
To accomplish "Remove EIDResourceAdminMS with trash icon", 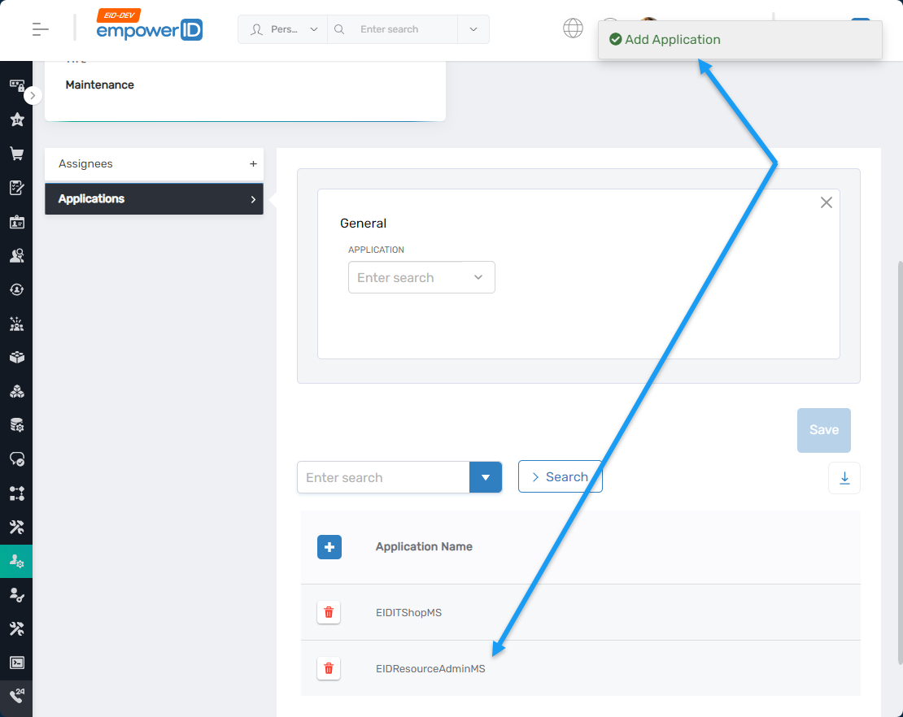I will pos(329,668).
